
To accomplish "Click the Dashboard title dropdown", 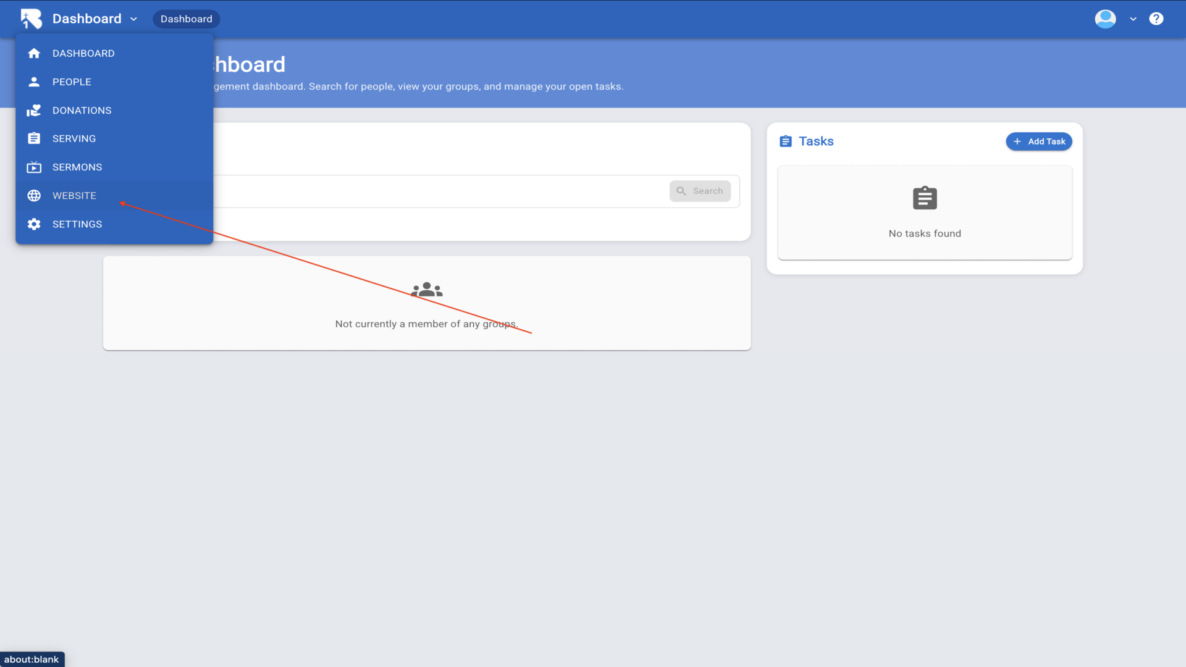I will pos(87,19).
